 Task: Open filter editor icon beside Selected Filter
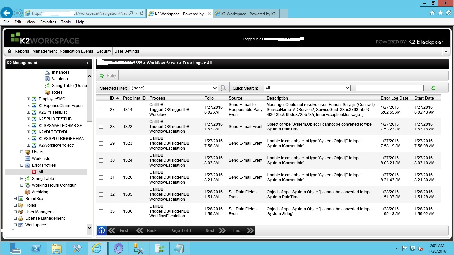[223, 88]
